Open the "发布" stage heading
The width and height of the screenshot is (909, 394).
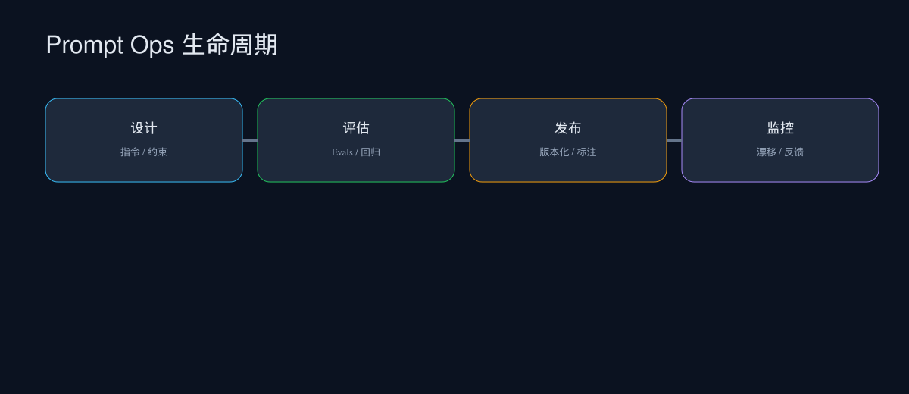click(x=568, y=128)
